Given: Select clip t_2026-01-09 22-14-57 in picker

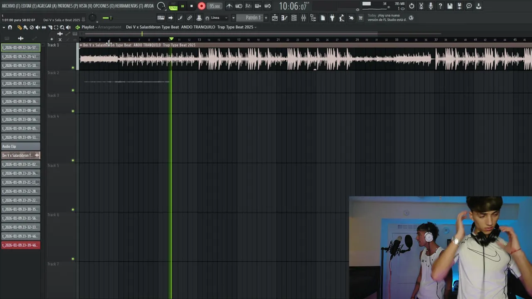Looking at the screenshot, I should (x=20, y=47).
